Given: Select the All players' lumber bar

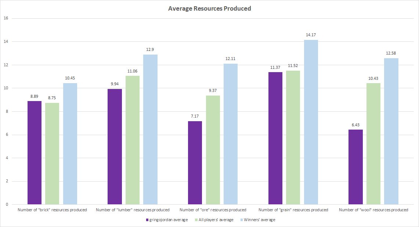Looking at the screenshot, I should (133, 140).
